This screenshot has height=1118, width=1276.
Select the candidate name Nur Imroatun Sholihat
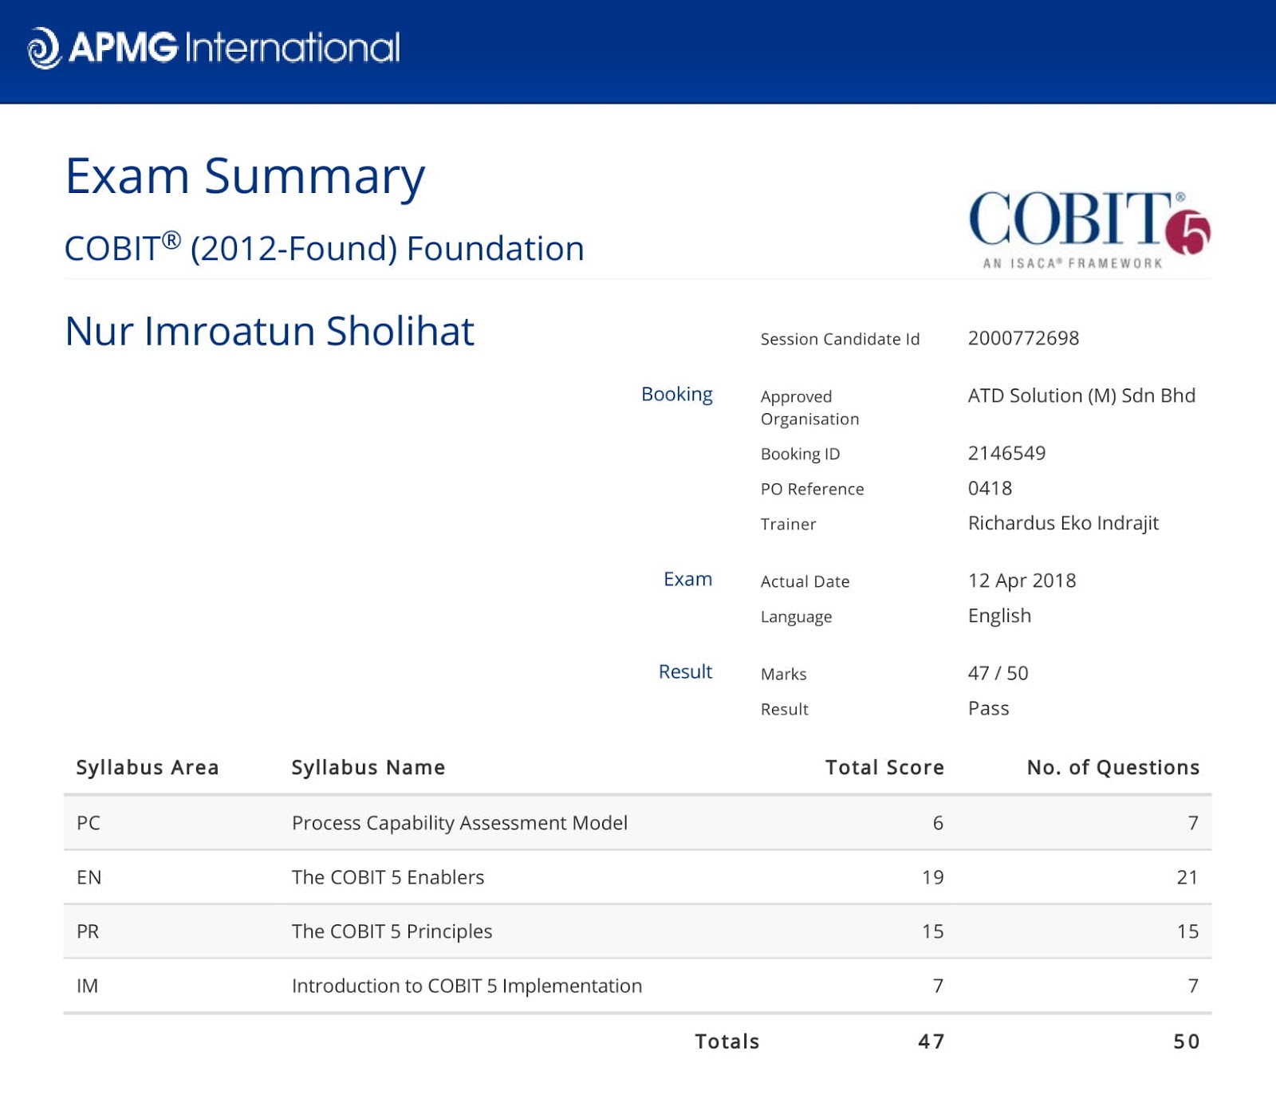(270, 331)
